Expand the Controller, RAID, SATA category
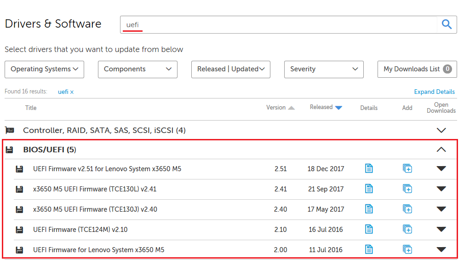This screenshot has width=464, height=260. [x=441, y=130]
